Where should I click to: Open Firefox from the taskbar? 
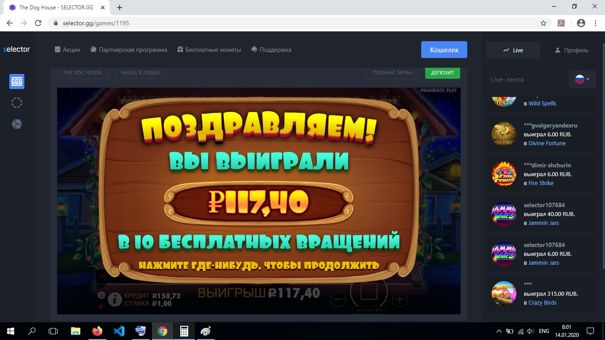click(97, 331)
